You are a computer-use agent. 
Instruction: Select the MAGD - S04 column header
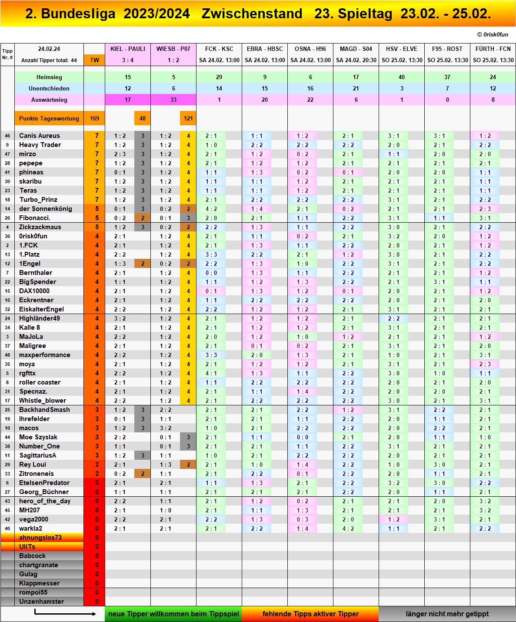click(x=356, y=49)
